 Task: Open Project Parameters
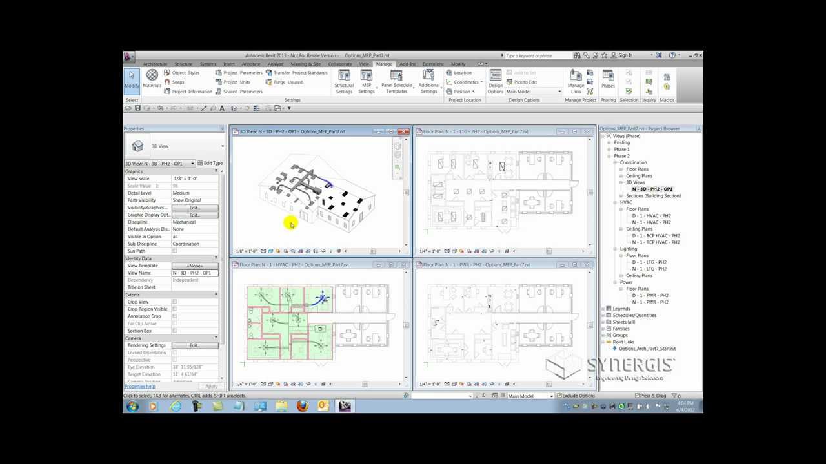click(x=239, y=73)
